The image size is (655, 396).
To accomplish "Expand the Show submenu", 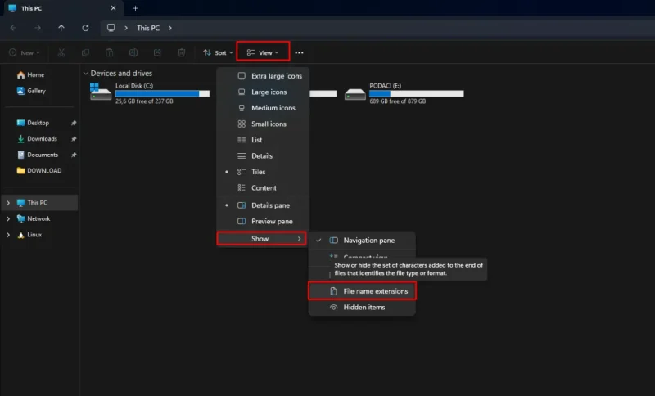I will [261, 239].
